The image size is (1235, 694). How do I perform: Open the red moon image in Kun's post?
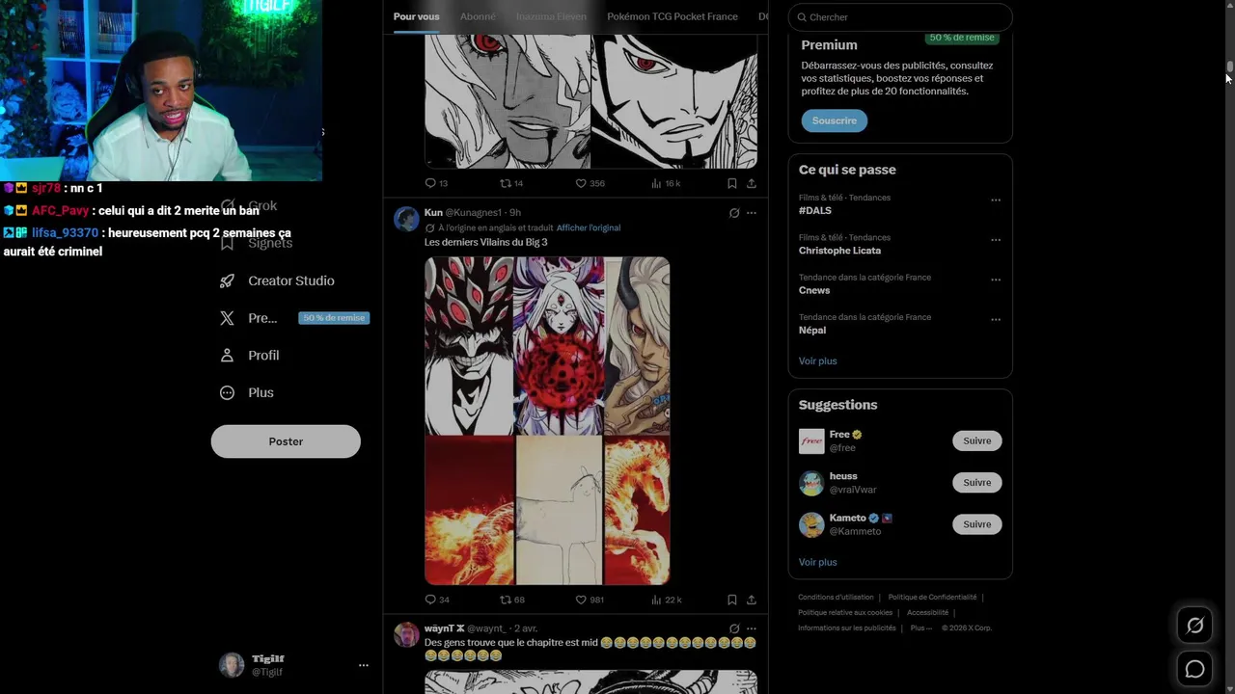point(559,345)
